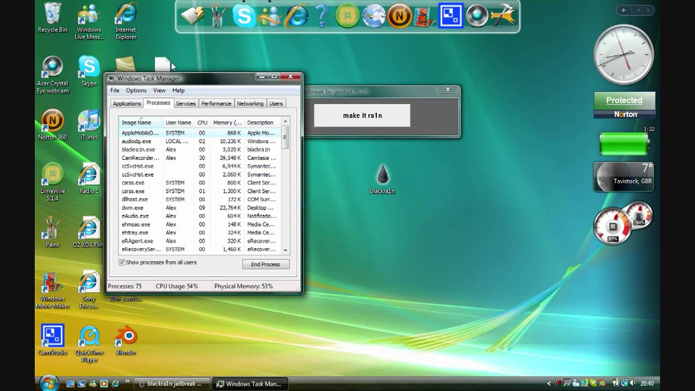Screen dimensions: 695x391
Task: Switch to the Networking tab
Action: (250, 104)
